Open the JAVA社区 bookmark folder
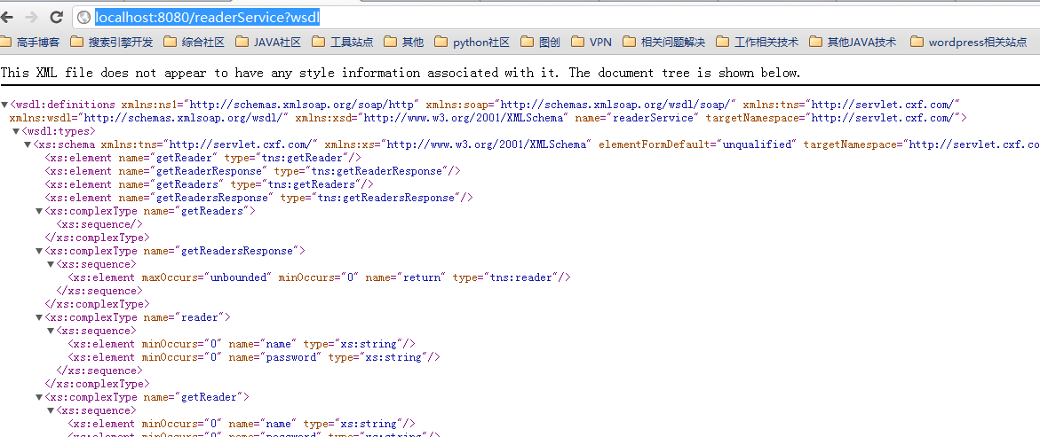Image resolution: width=1040 pixels, height=437 pixels. click(x=268, y=43)
